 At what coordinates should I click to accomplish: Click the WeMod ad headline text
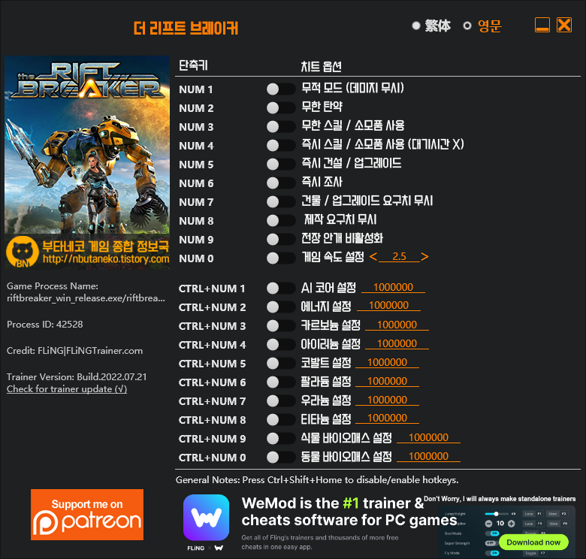(349, 512)
